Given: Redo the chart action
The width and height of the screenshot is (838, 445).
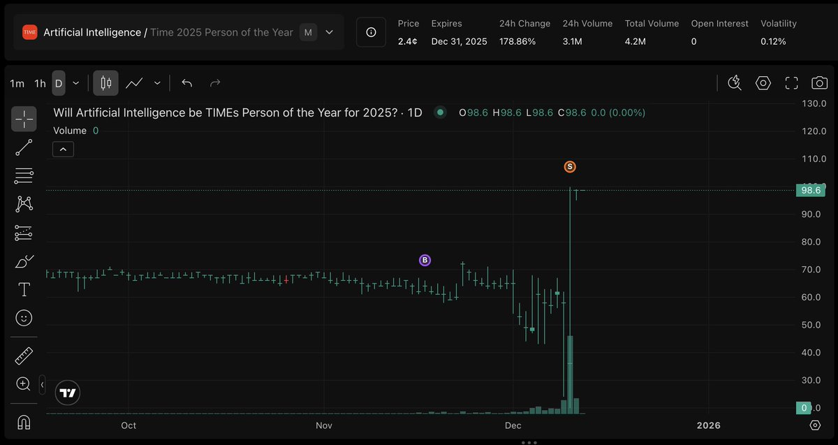Looking at the screenshot, I should click(x=215, y=83).
